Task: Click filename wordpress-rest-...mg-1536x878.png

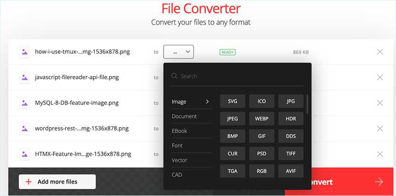Action: pos(82,128)
